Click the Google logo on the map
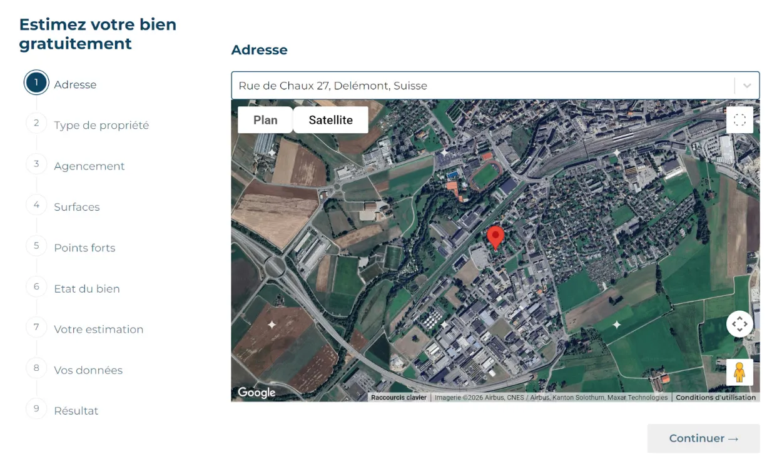Screen dimensions: 782x469 coord(256,392)
